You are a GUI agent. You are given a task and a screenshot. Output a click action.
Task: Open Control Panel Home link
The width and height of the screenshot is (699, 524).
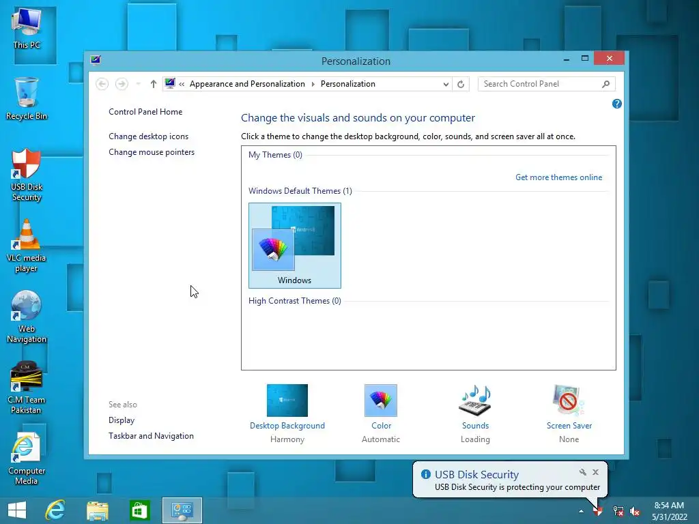pos(145,112)
